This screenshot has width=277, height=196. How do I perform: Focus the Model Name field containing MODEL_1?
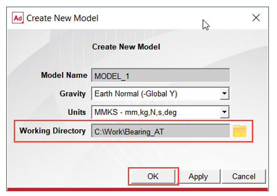(161, 75)
